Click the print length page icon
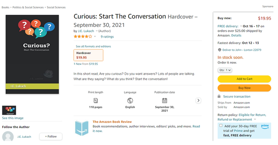 point(96,101)
